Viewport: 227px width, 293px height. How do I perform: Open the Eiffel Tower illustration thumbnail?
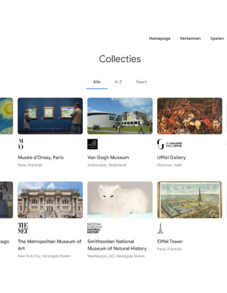pyautogui.click(x=190, y=200)
